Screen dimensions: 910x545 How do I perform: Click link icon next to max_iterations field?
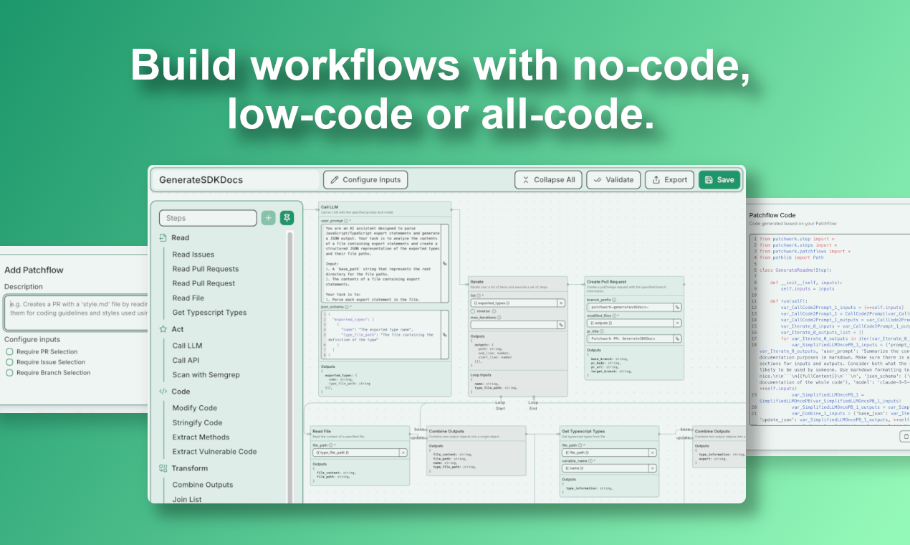560,325
